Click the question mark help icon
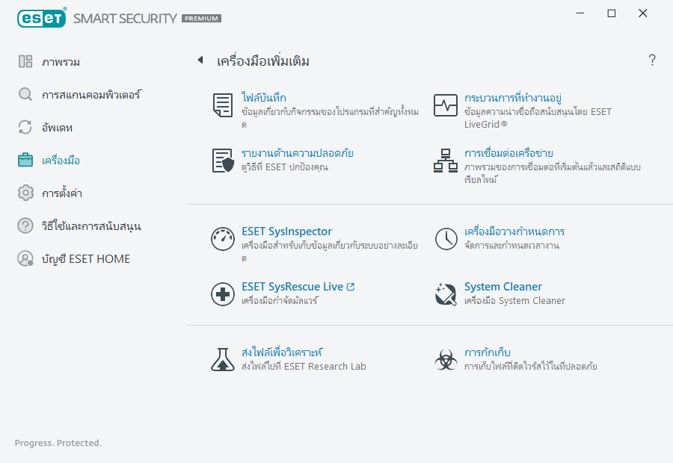The height and width of the screenshot is (463, 673). [x=651, y=60]
